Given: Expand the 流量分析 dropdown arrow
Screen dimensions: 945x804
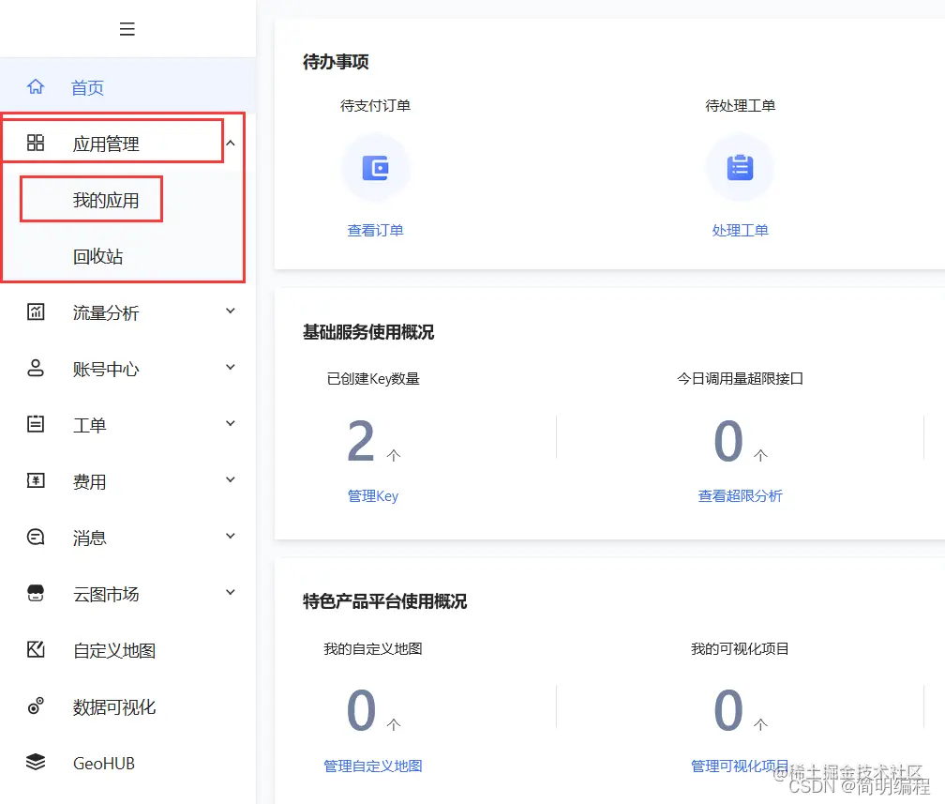Looking at the screenshot, I should (230, 311).
